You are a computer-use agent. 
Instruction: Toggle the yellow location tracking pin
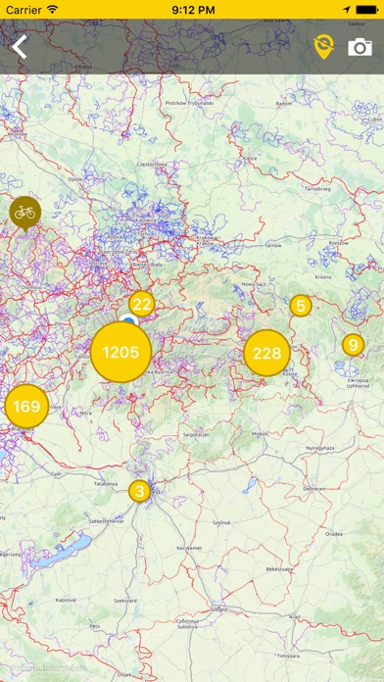[x=324, y=47]
